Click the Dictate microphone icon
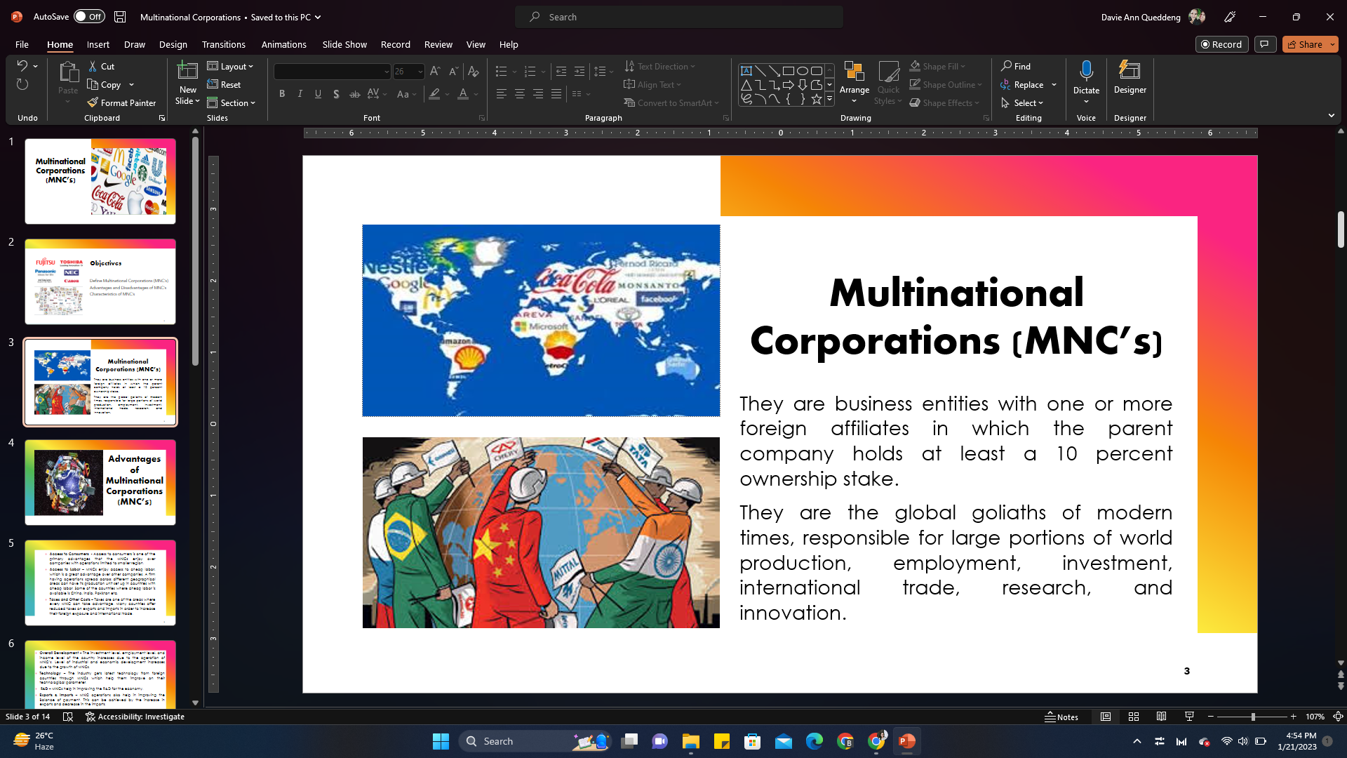1347x758 pixels. tap(1086, 70)
